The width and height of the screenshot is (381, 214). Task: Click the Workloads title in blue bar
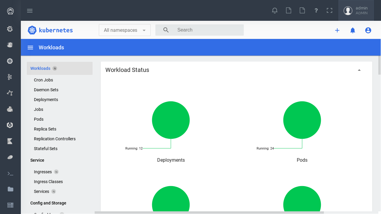(x=51, y=48)
